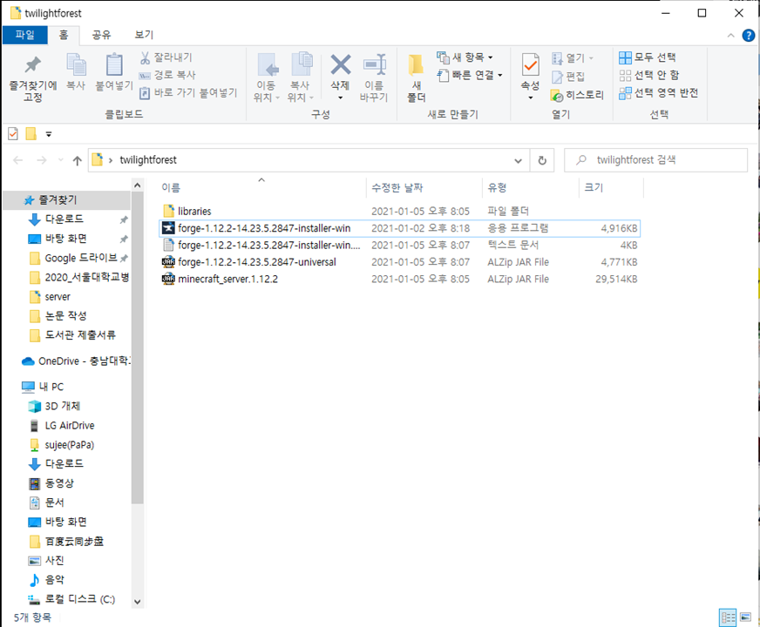Create 새 폴더 new folder
Screen dimensions: 760x627
(x=417, y=78)
